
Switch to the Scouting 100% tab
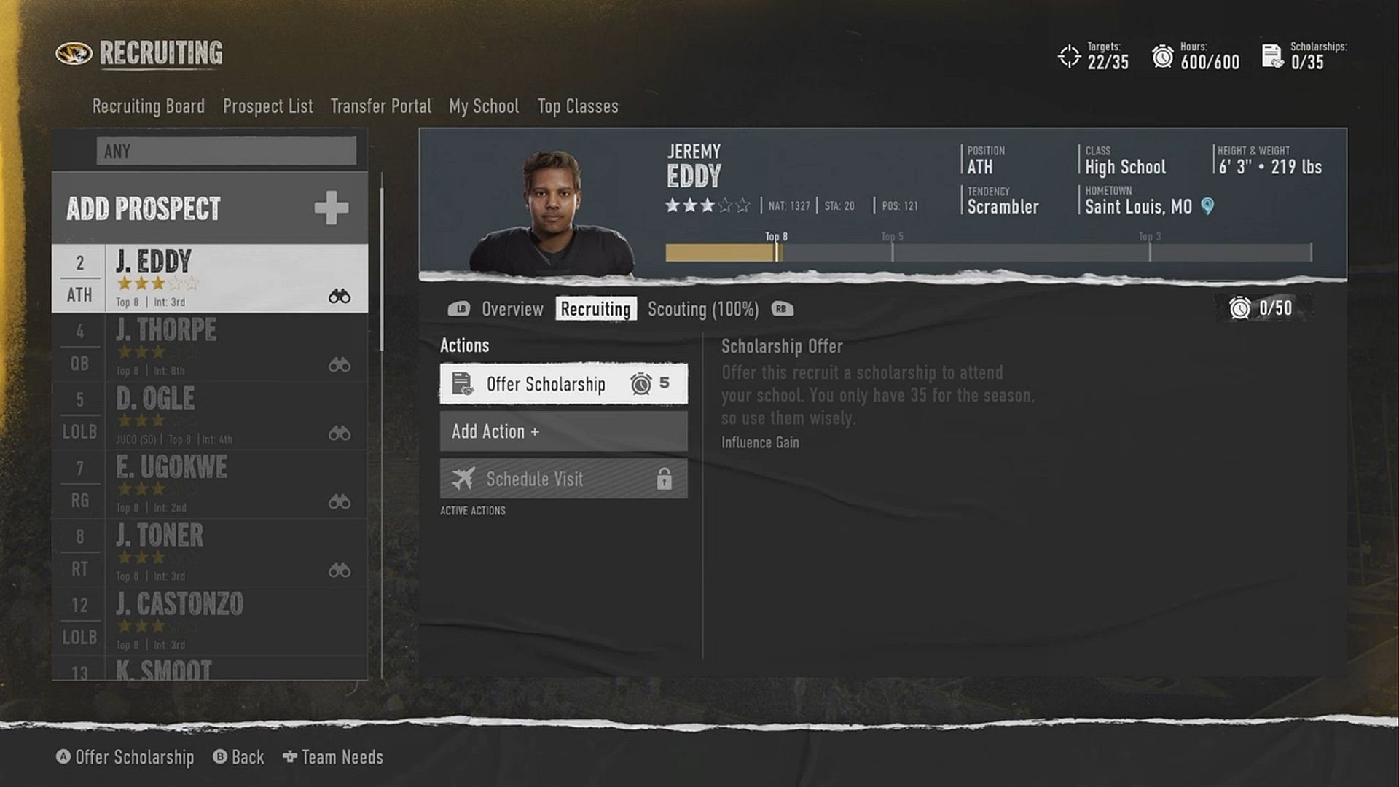click(x=703, y=308)
